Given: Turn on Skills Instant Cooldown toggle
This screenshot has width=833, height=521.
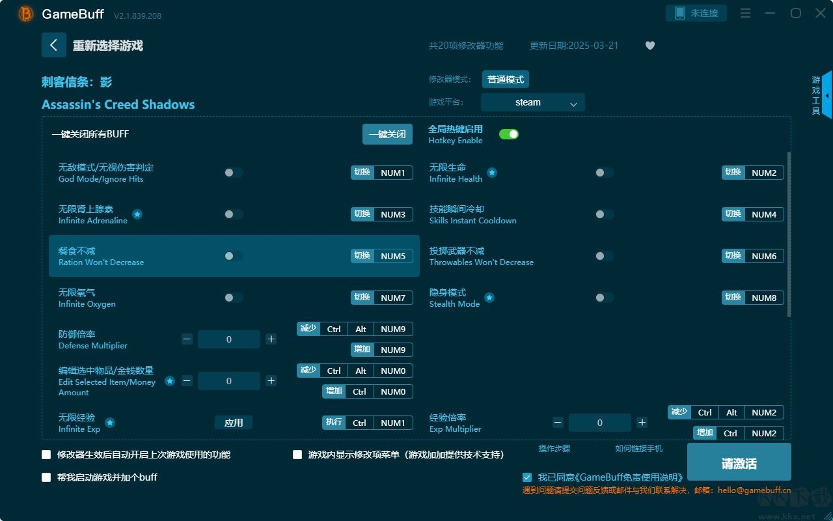Looking at the screenshot, I should click(x=605, y=214).
